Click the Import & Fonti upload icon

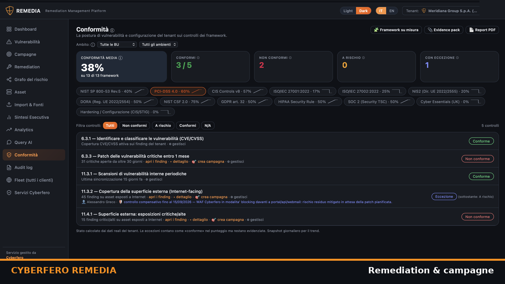(x=9, y=105)
